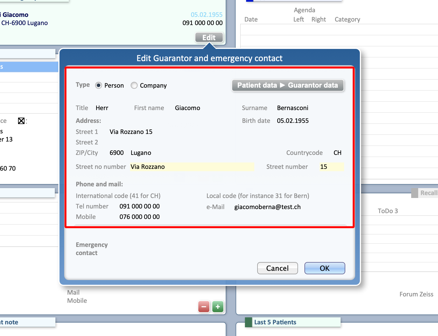
Task: Click the Forum Zeiss text
Action: [x=416, y=294]
